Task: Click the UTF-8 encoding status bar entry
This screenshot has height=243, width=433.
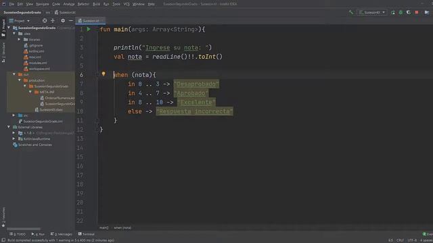Action: click(412, 240)
